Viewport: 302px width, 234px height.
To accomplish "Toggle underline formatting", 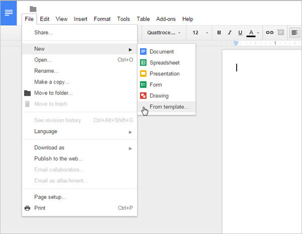I will [x=240, y=33].
